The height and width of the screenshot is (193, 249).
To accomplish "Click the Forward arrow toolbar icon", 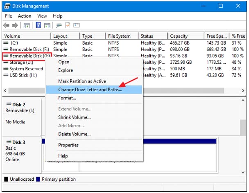I will point(15,25).
